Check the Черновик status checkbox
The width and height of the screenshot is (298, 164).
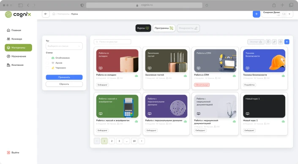[x=47, y=68]
